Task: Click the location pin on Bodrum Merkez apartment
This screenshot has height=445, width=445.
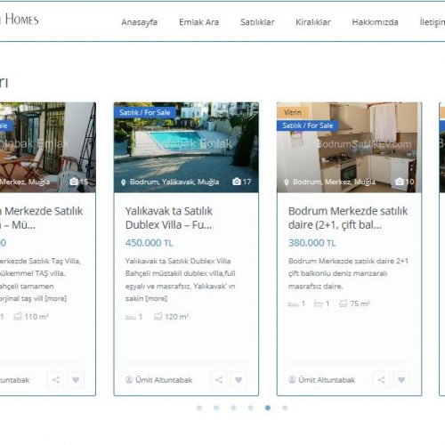Action: [287, 182]
